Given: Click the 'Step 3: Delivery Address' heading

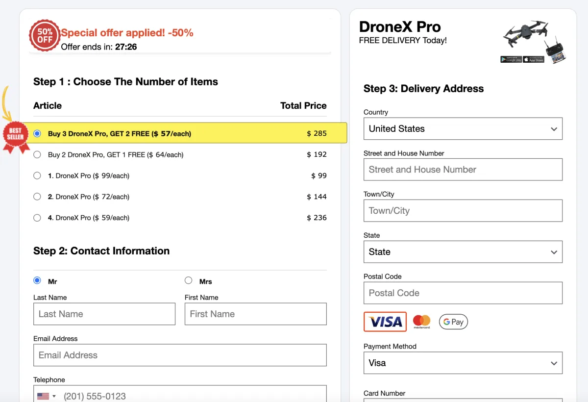Looking at the screenshot, I should coord(423,89).
